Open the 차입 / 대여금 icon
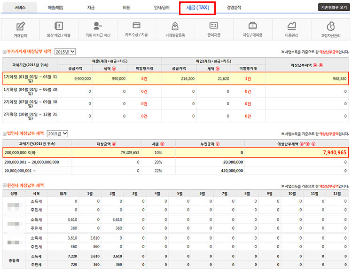Screen dimensions: 352x274 (x=252, y=26)
